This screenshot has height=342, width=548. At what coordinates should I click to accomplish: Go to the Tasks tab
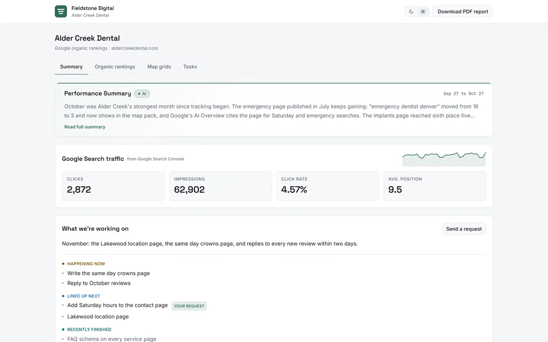(190, 66)
